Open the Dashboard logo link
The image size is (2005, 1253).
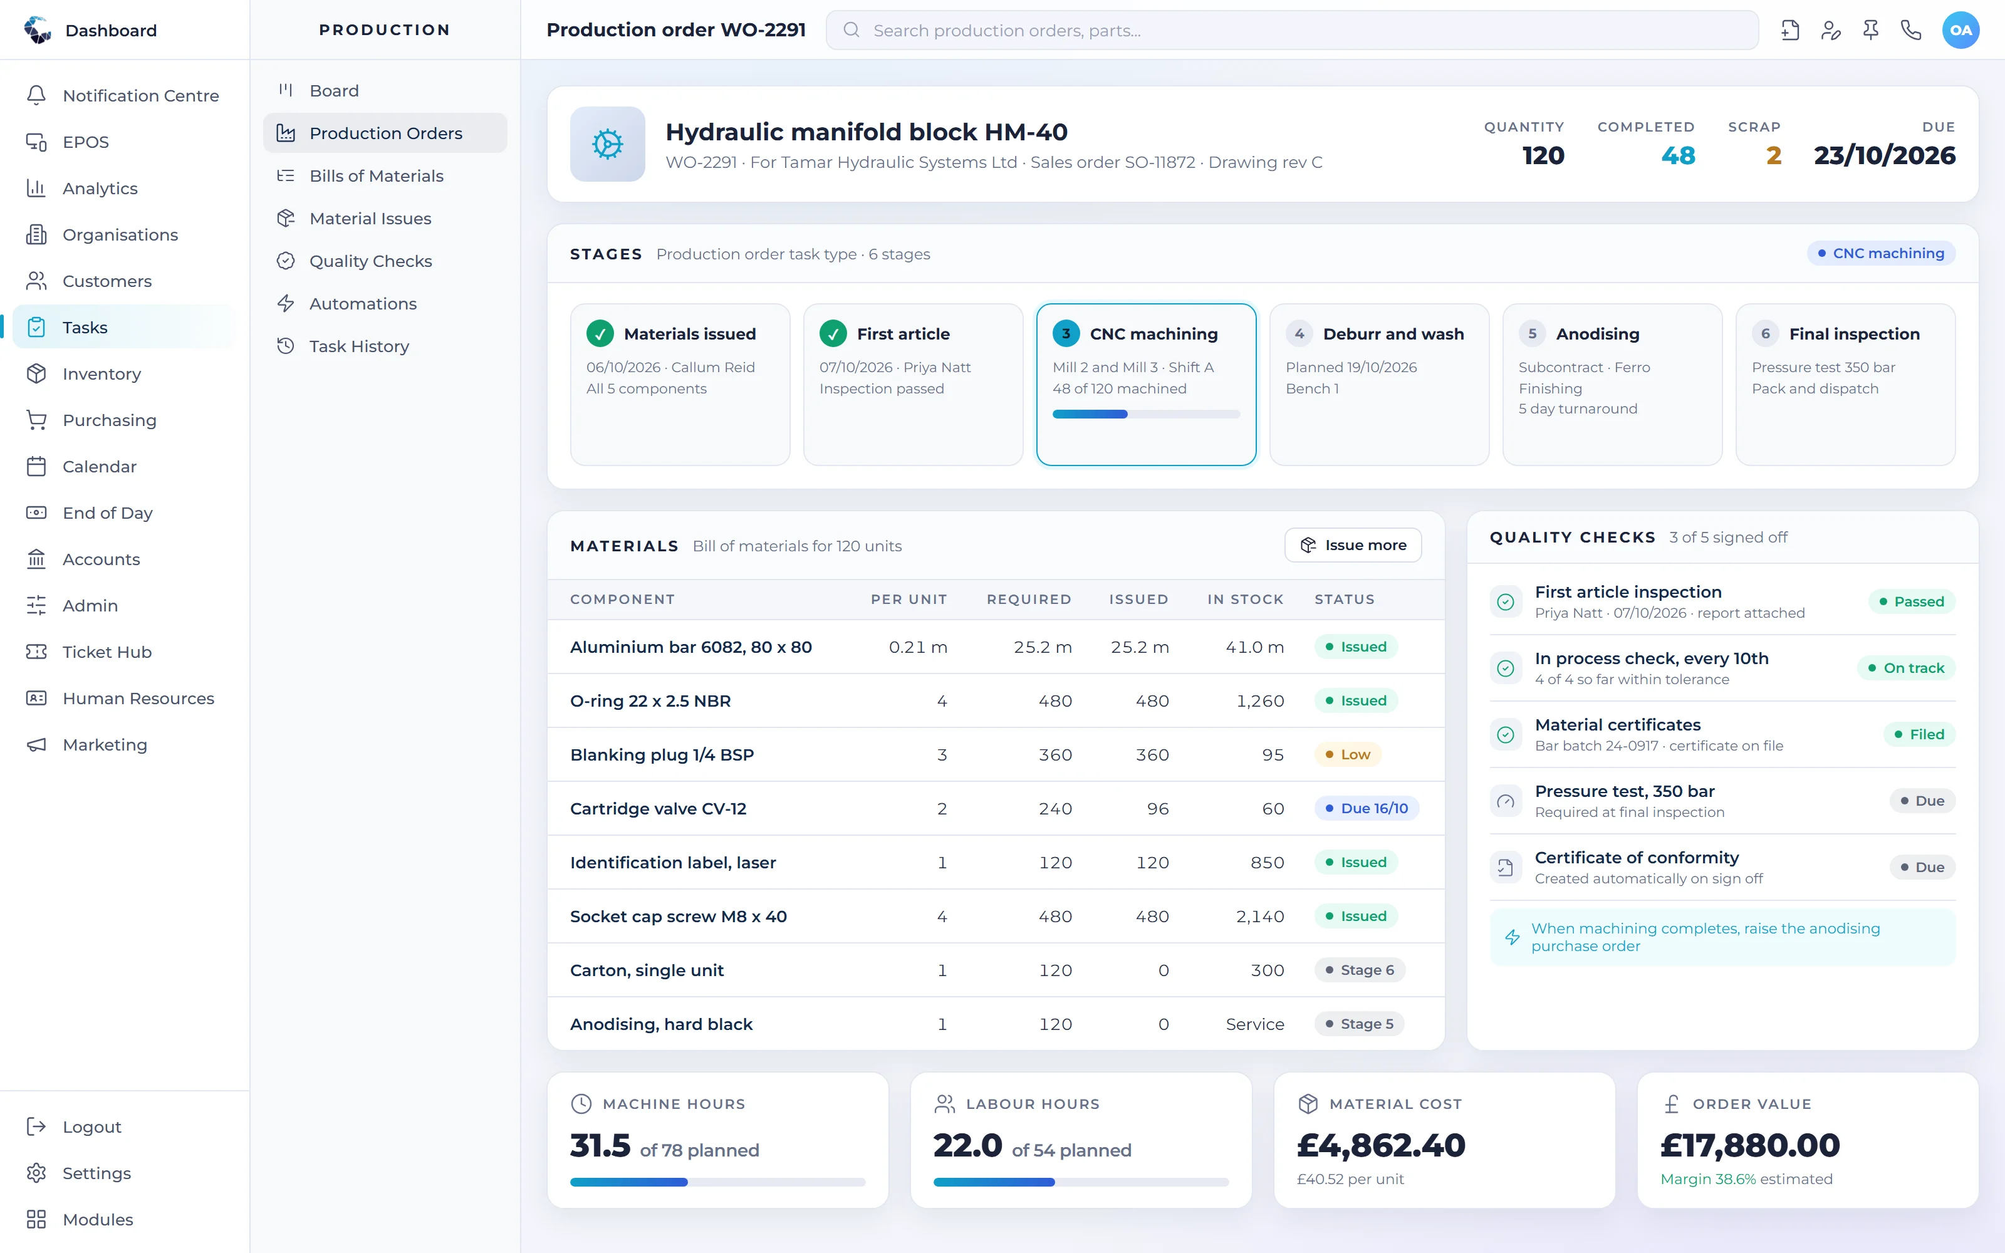[x=91, y=31]
